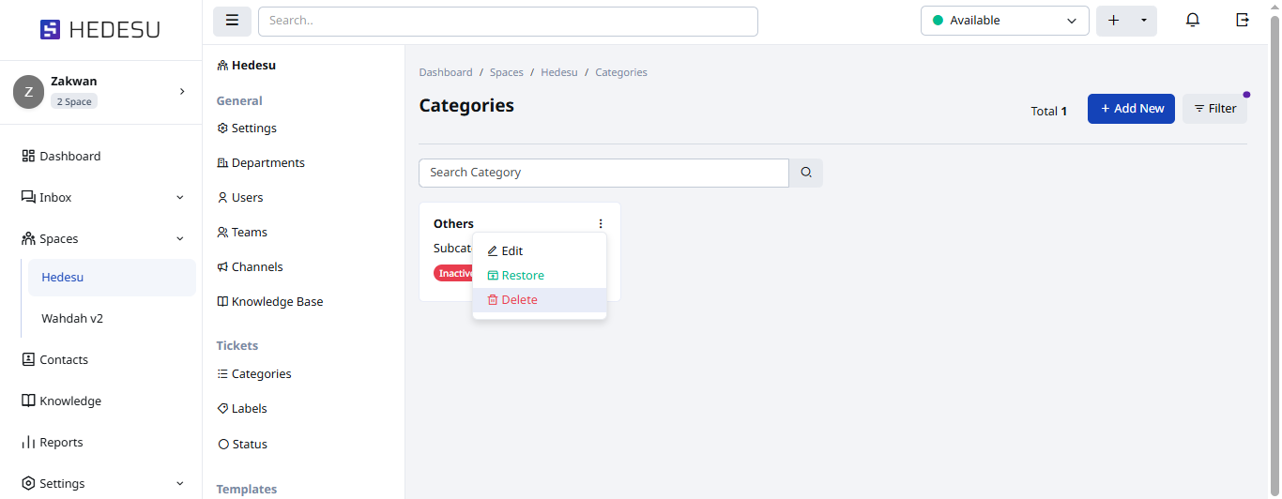
Task: Collapse the Spaces sidebar section
Action: click(180, 239)
